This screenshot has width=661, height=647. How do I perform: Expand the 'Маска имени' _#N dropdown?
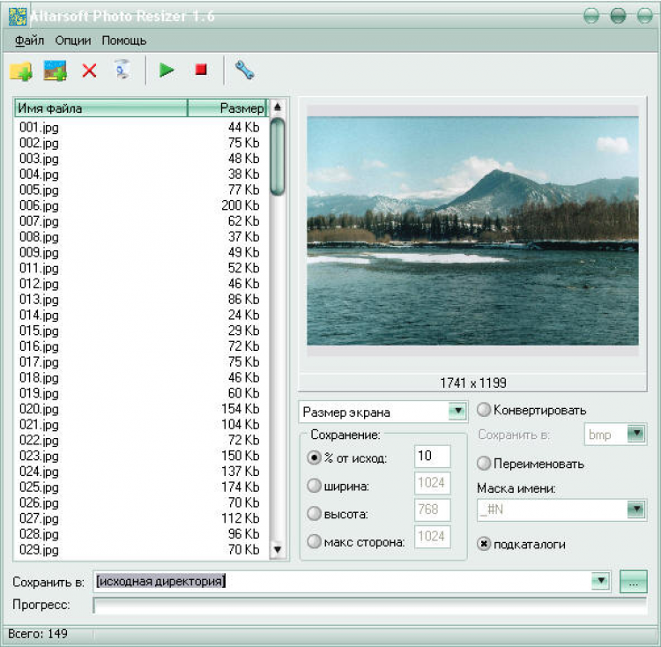[635, 509]
